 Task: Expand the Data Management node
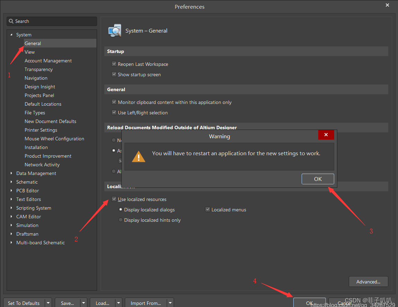pos(11,173)
